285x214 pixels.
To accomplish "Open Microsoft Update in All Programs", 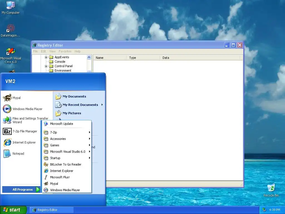I will click(x=67, y=124).
